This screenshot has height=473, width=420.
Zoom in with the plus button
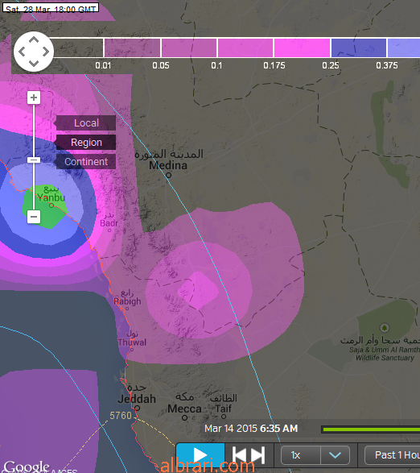pyautogui.click(x=34, y=98)
